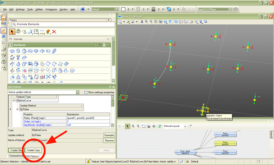This screenshot has height=165, width=274.
Task: Select the yellow point04 node in Symbolic Diagram
Action: 226,144
